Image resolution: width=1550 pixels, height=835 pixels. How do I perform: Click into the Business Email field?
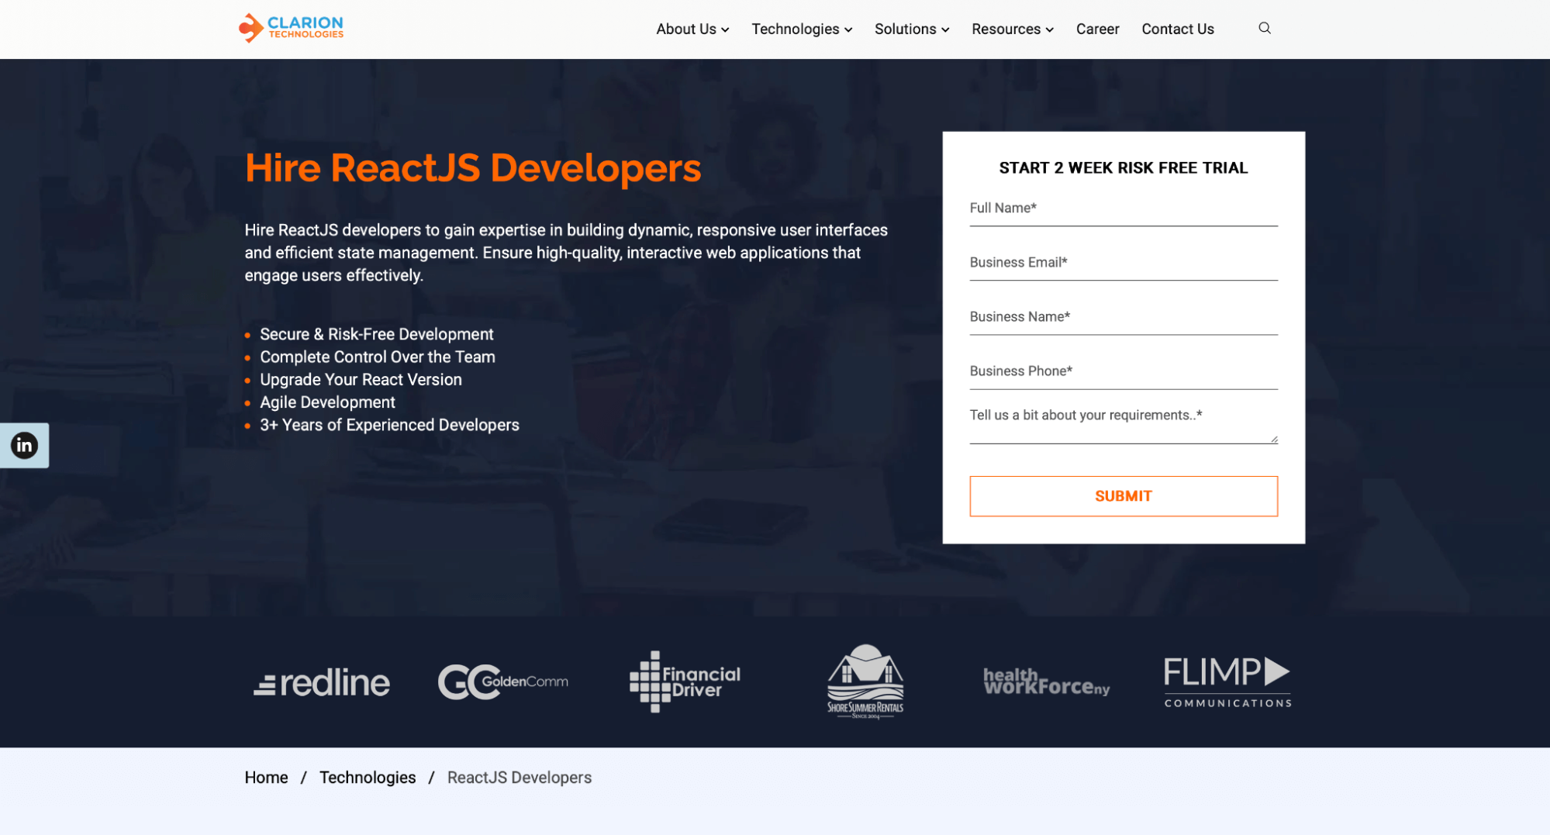click(1123, 263)
